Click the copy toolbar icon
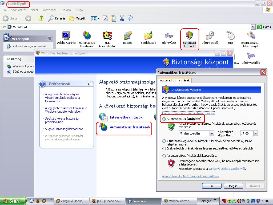The height and width of the screenshot is (205, 273). click(130, 18)
